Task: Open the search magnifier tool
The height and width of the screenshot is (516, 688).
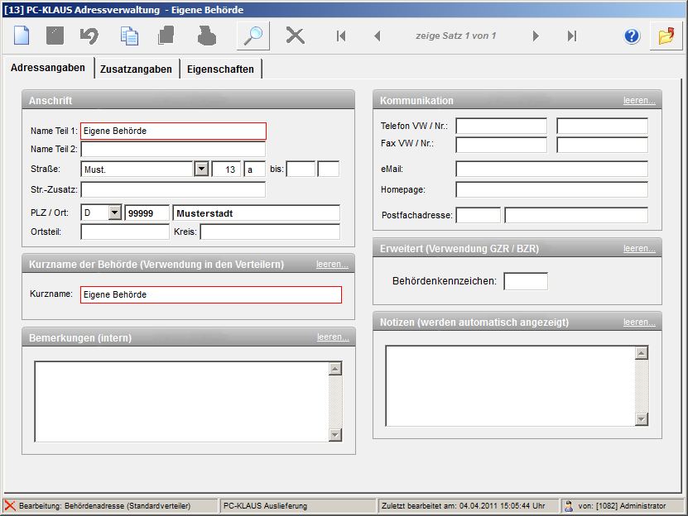Action: click(253, 36)
